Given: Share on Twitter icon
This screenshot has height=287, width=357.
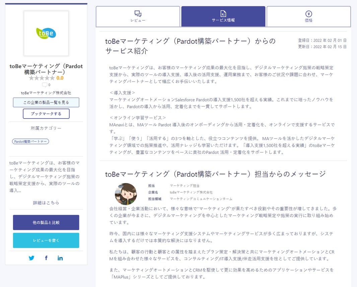Looking at the screenshot, I should coord(31,258).
